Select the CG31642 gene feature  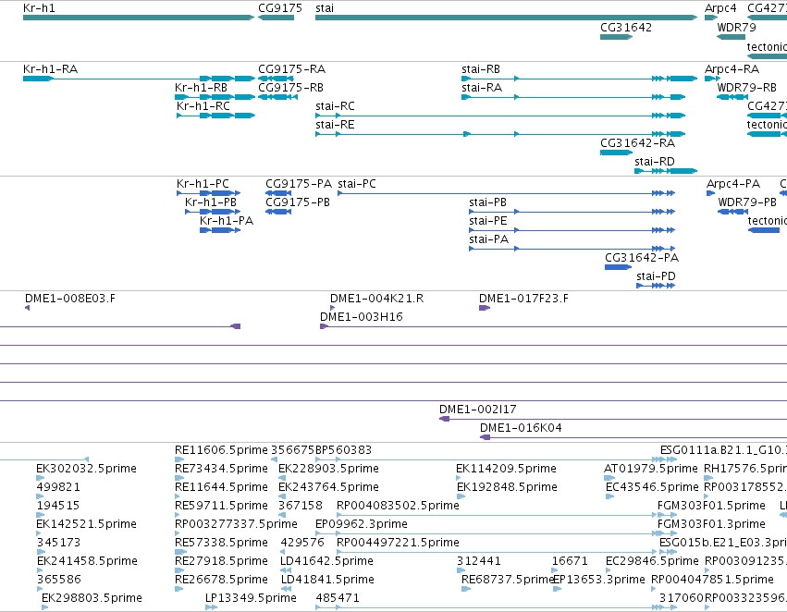pos(616,37)
